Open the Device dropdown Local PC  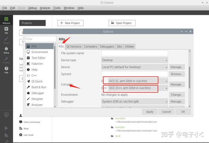[x=134, y=67]
